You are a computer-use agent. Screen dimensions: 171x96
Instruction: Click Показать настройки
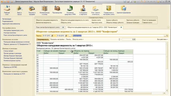(57, 39)
